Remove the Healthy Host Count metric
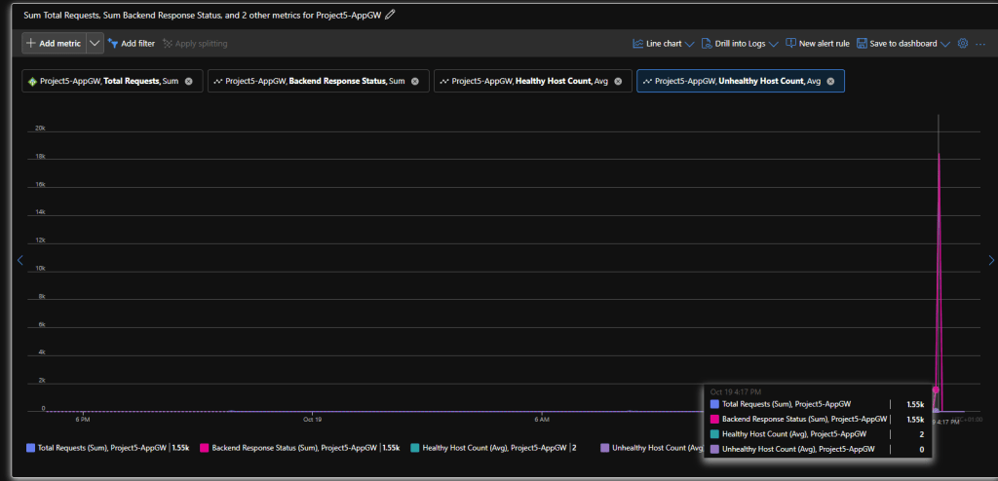Image resolution: width=998 pixels, height=481 pixels. coord(618,81)
